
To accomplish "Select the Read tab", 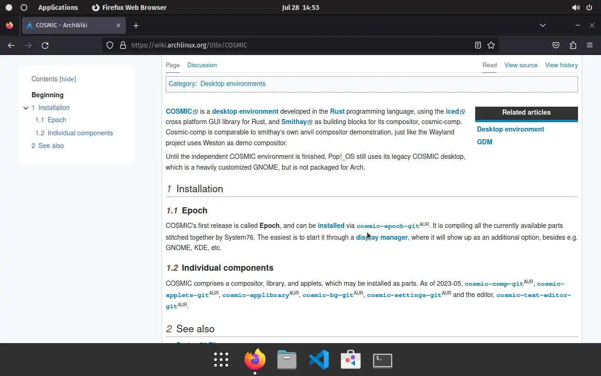I will pyautogui.click(x=490, y=65).
